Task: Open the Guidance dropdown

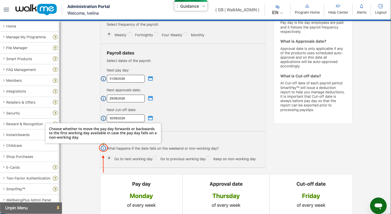Action: (x=191, y=6)
